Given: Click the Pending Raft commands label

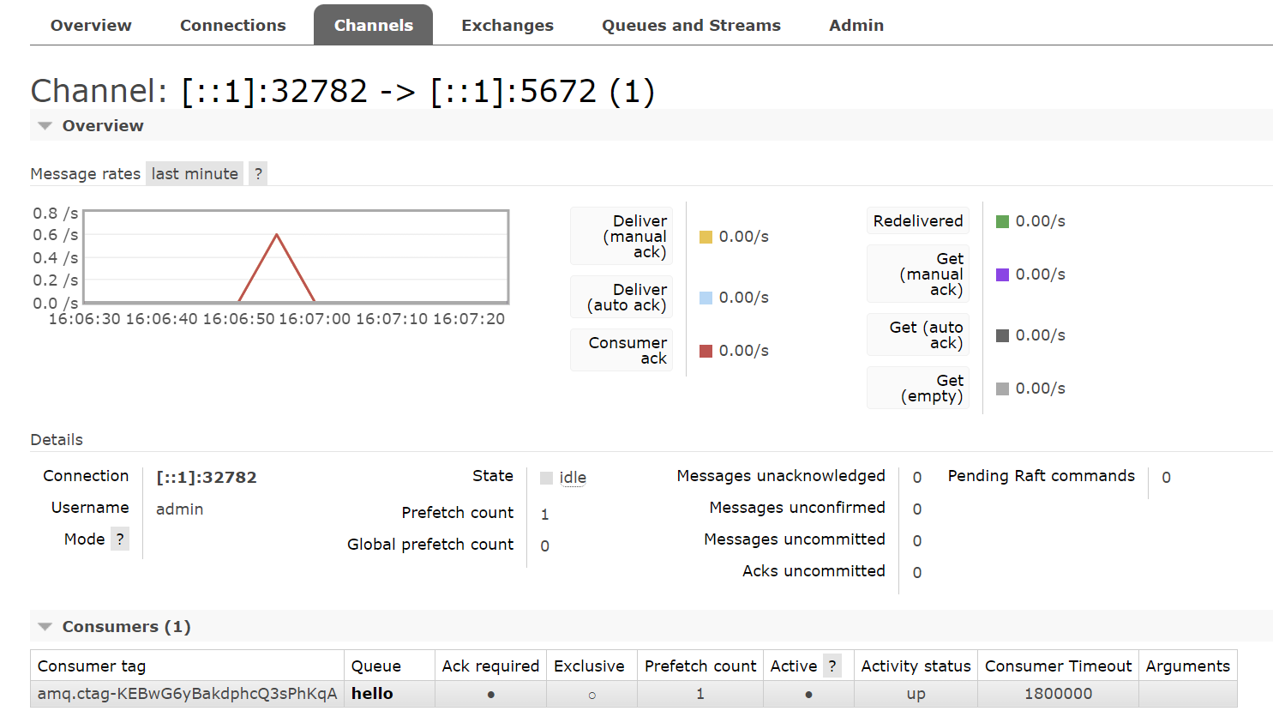Looking at the screenshot, I should point(1041,475).
